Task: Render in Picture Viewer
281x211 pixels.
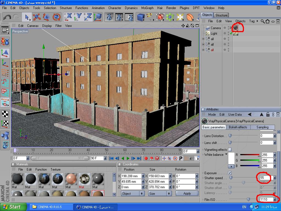Action: point(119,17)
